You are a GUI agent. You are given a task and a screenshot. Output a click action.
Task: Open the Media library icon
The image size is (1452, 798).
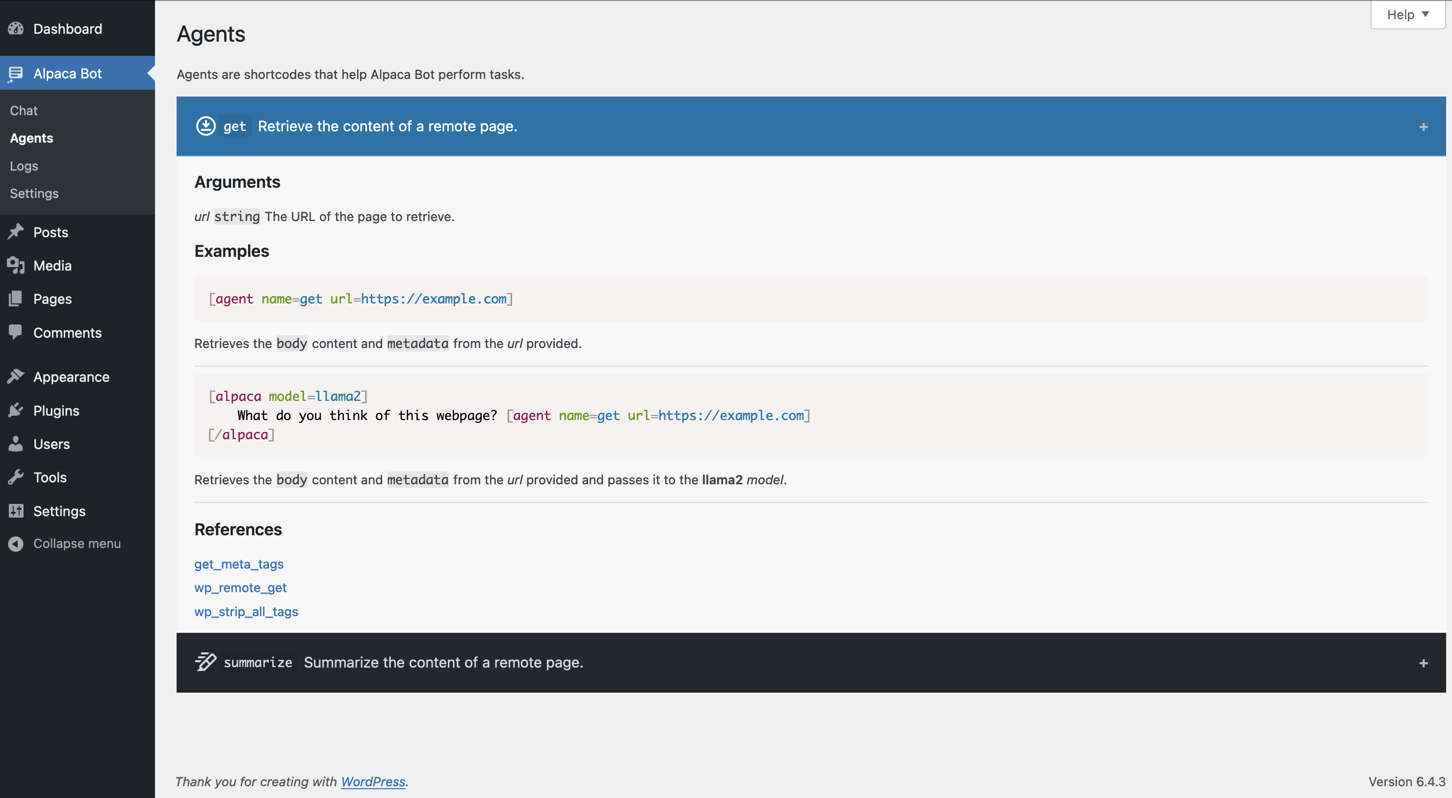click(x=16, y=265)
